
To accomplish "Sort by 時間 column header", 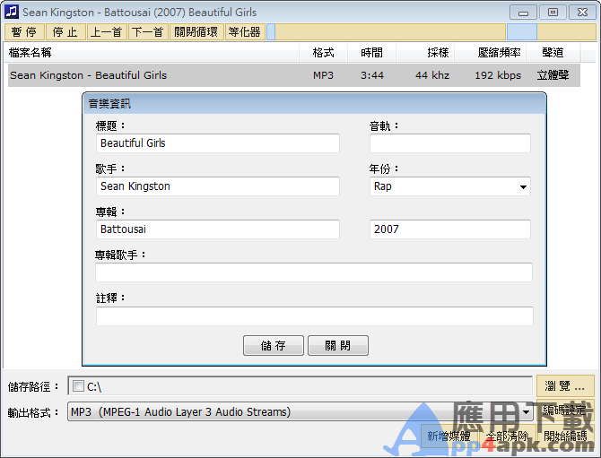I will (x=371, y=53).
